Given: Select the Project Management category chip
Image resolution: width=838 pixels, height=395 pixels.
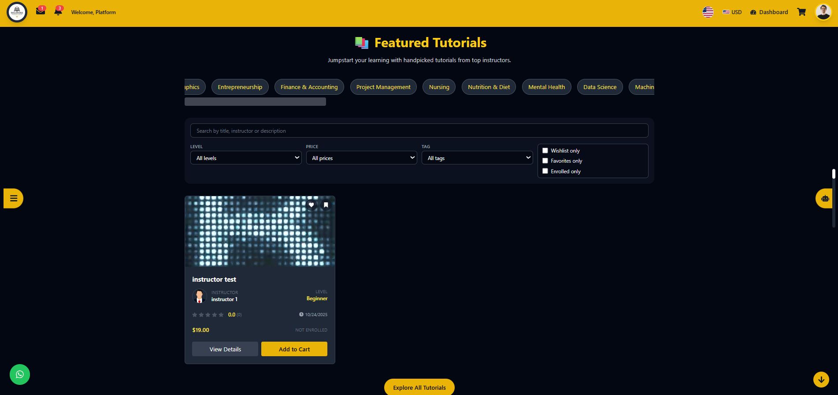Looking at the screenshot, I should 383,87.
